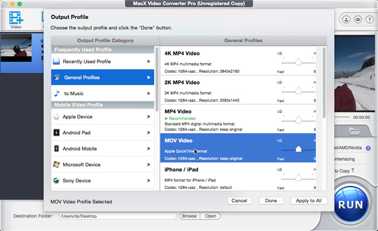Screen dimensions: 378x231
Task: Expand the to Music arrow
Action: 148,93
